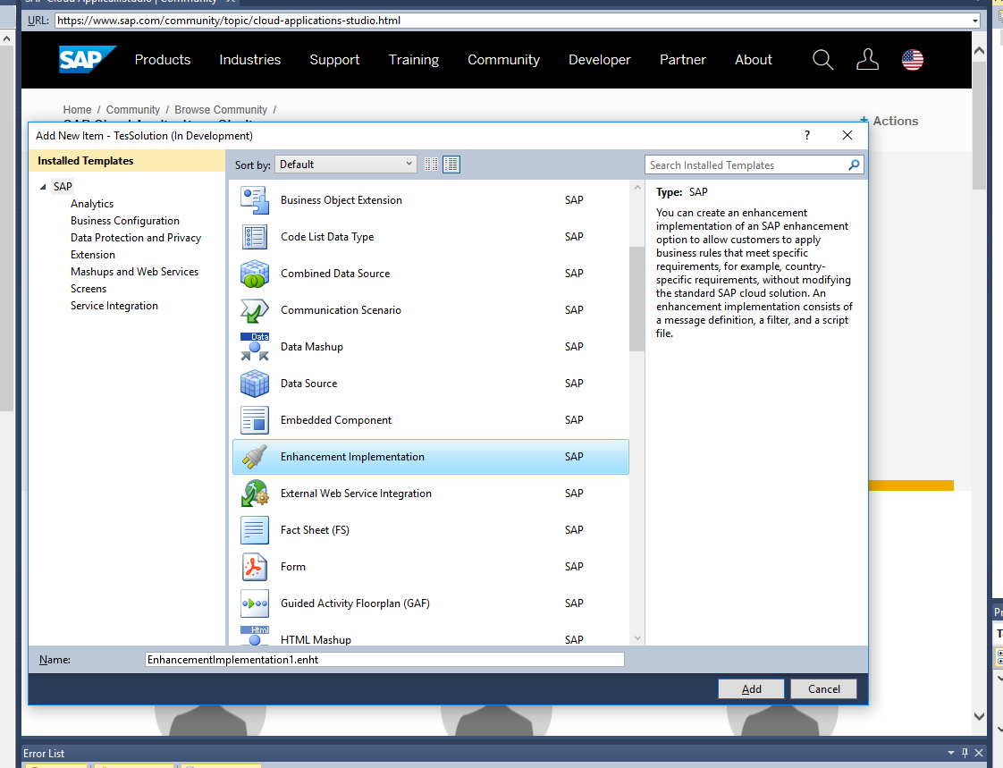Select the US flag country icon

pyautogui.click(x=913, y=60)
